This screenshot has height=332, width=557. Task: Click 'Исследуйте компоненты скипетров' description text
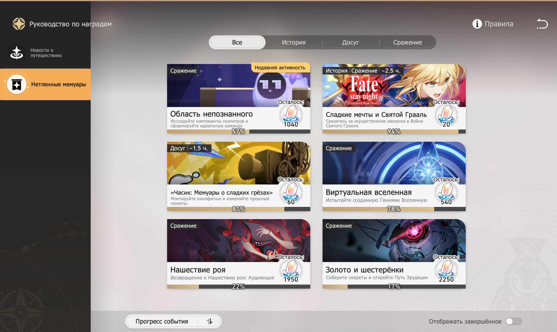(x=209, y=123)
